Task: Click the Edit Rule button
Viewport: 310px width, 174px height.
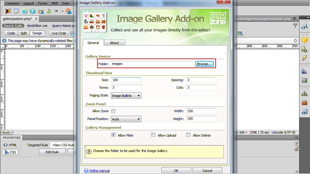Action: [52, 152]
